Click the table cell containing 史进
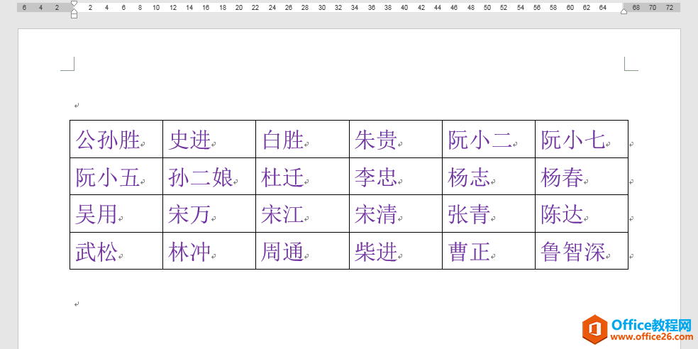 [x=209, y=139]
